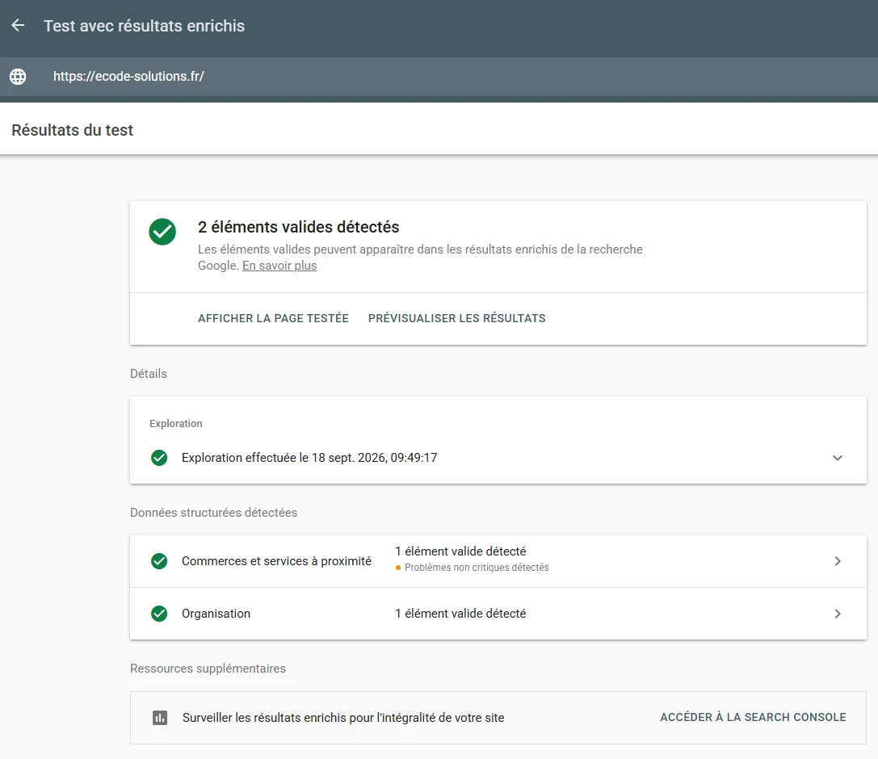Click the URL field https://ecode-solutions.fr/
Screen dimensions: 878x759
pos(128,76)
